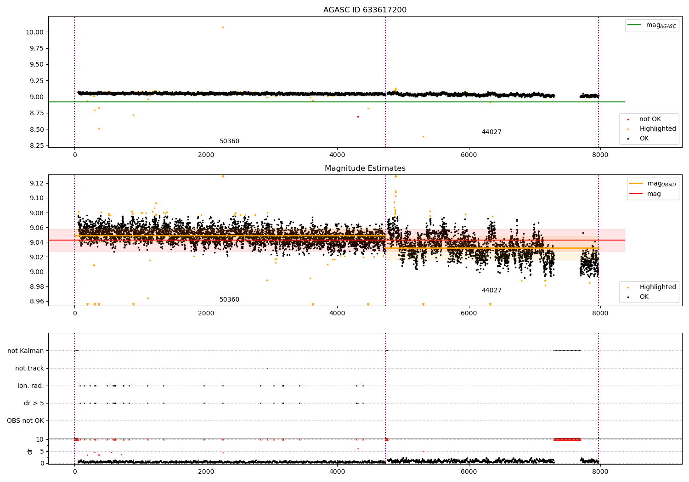Screen dimensions: 689x482
Task: Click the 9.04 y-axis tick label
Action: click(36, 242)
